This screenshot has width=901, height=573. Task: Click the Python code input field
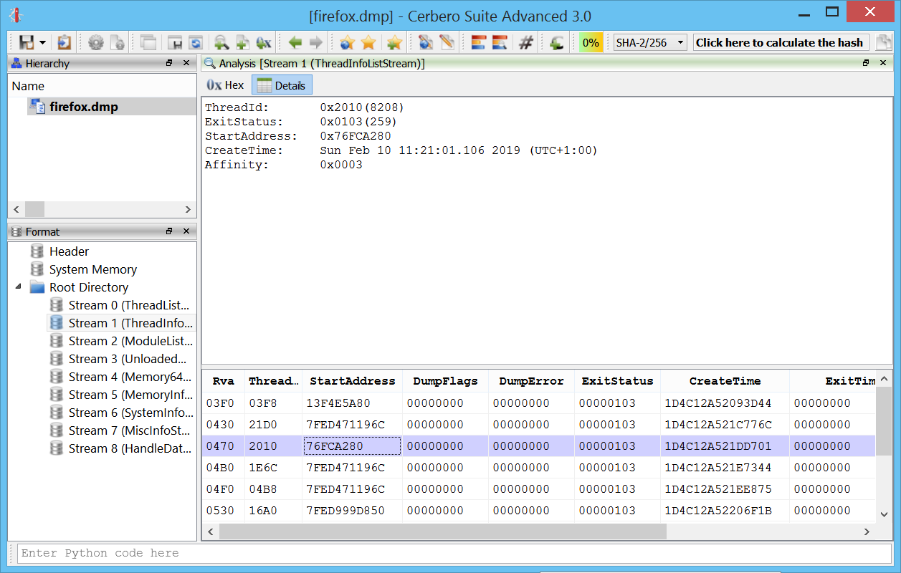[455, 553]
